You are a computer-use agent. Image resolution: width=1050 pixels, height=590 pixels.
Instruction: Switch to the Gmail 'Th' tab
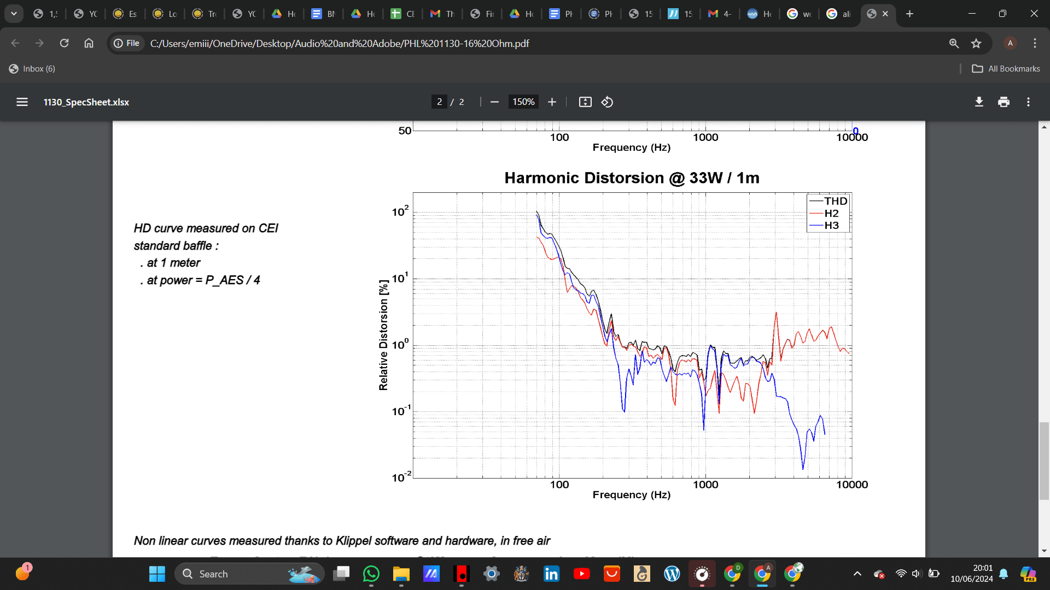[443, 14]
